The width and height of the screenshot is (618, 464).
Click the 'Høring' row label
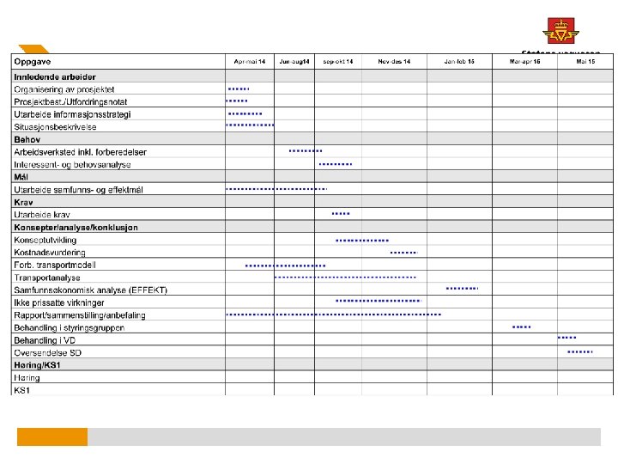point(27,378)
